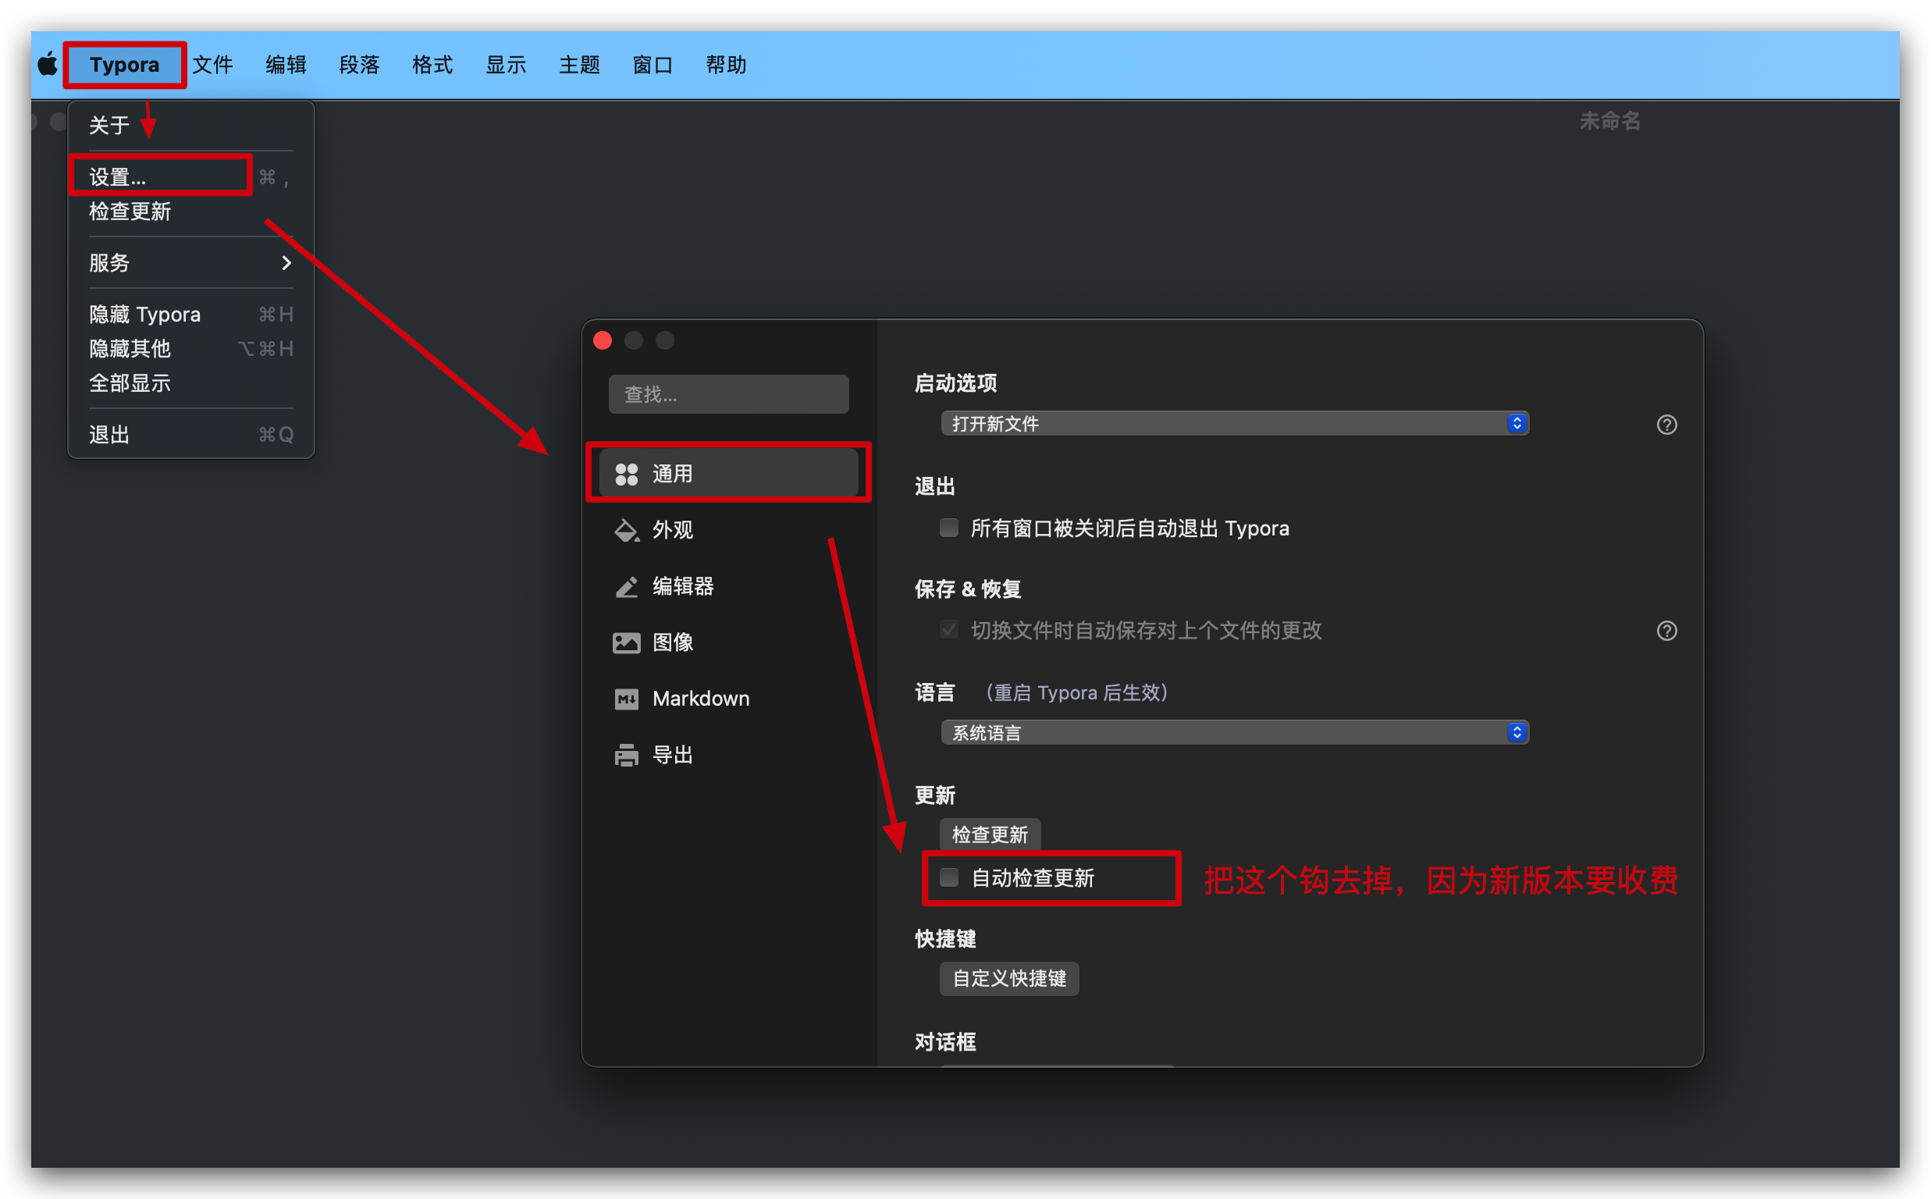The image size is (1931, 1199).
Task: Select the 通用 preferences tab
Action: [x=728, y=474]
